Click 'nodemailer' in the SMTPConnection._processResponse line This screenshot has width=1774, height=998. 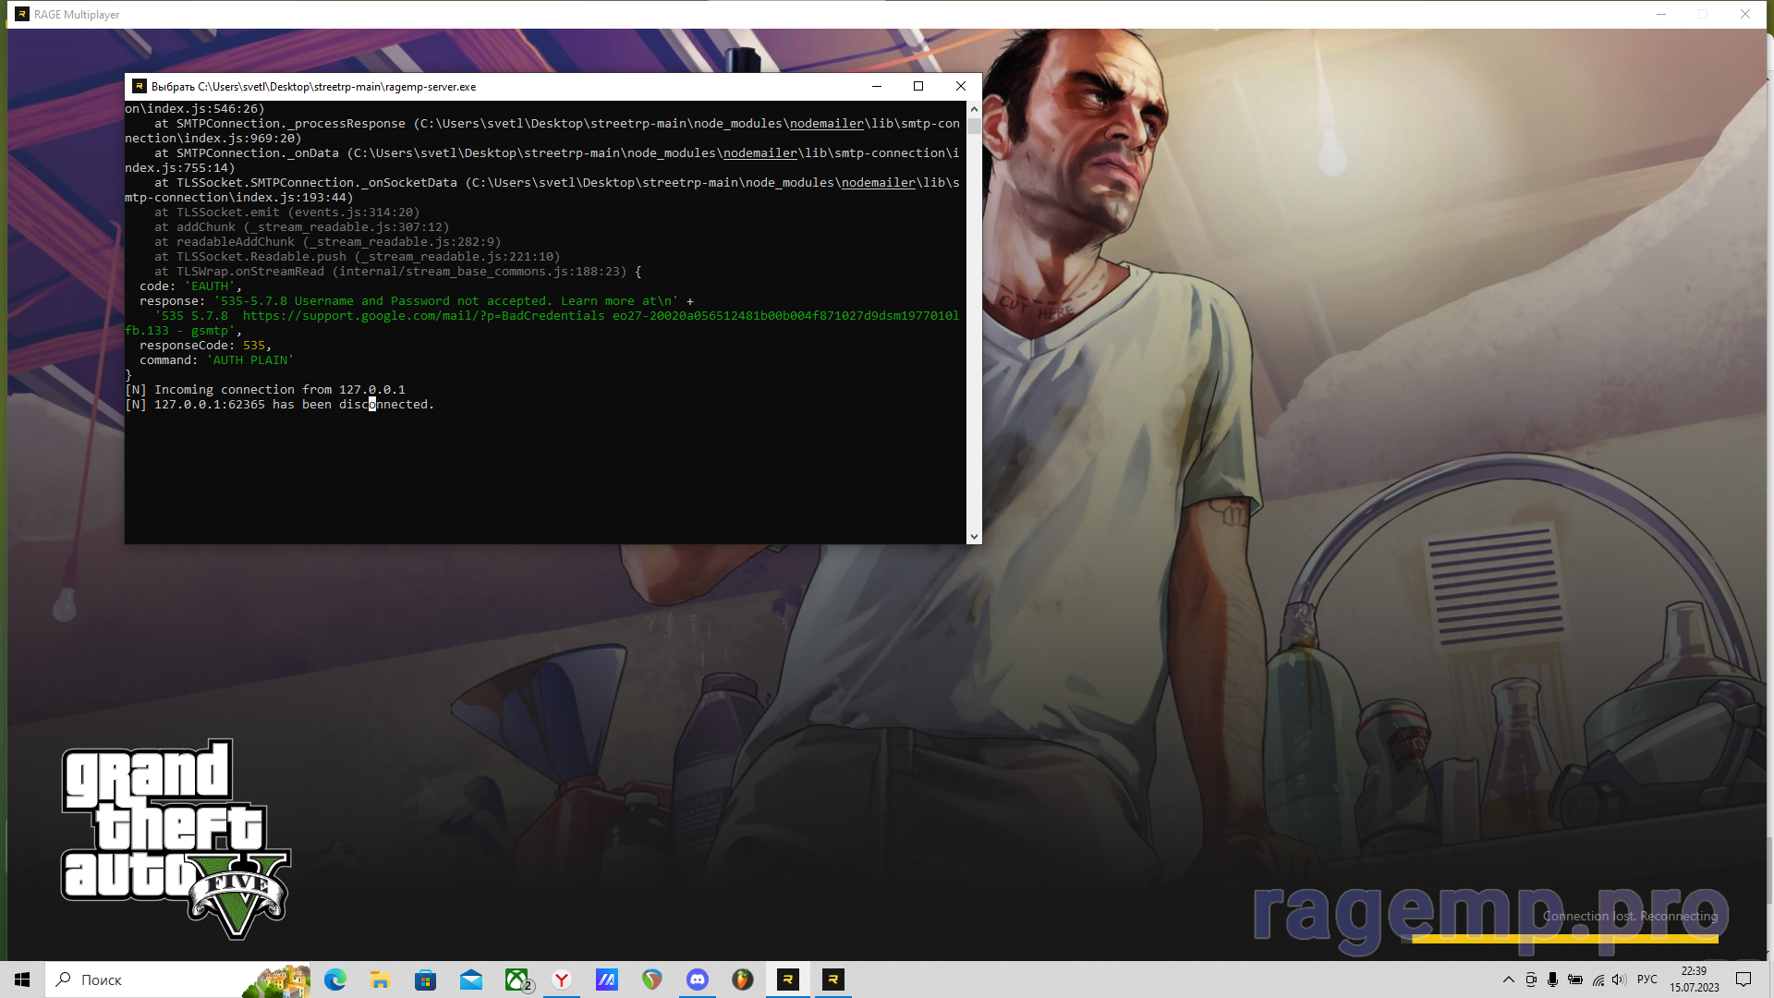click(827, 124)
